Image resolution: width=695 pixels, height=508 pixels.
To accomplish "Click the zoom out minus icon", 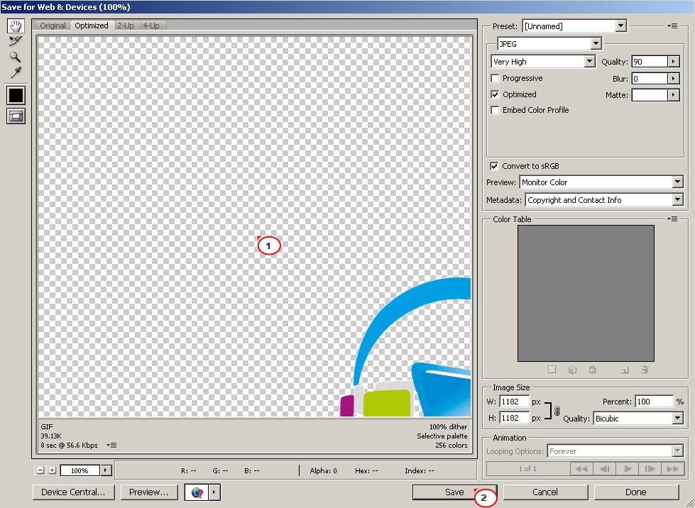I will (40, 470).
